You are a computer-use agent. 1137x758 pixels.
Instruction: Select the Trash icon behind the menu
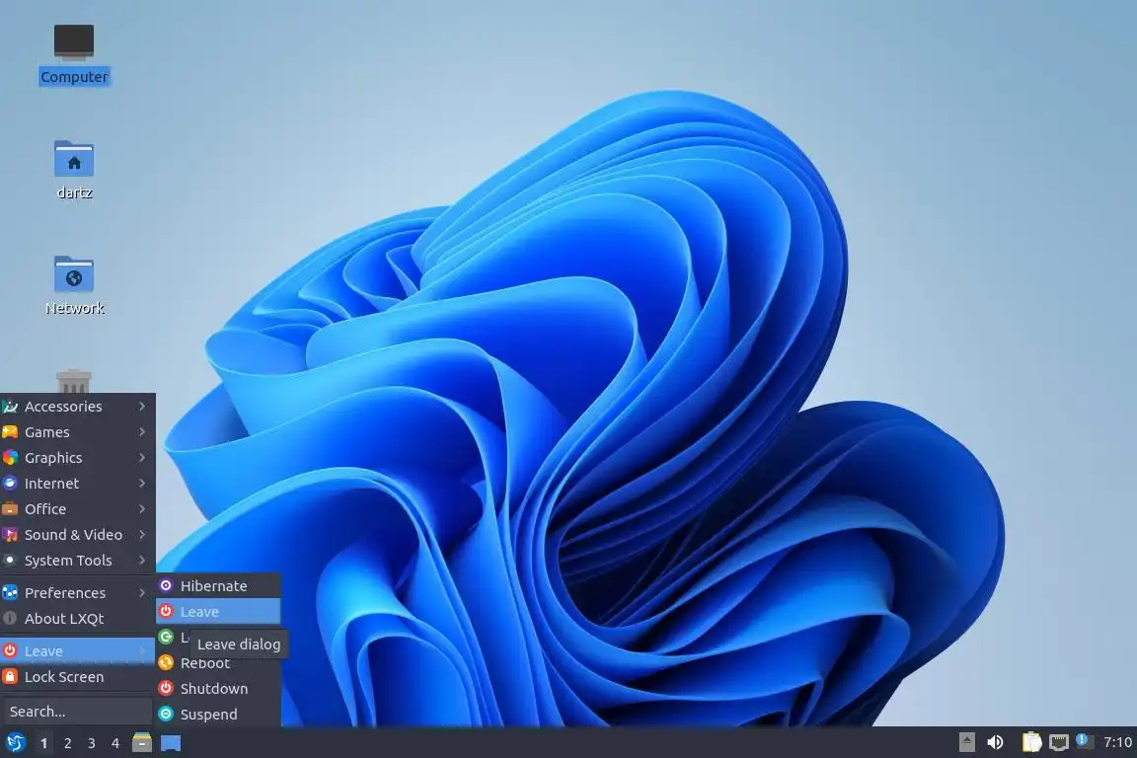pos(74,381)
